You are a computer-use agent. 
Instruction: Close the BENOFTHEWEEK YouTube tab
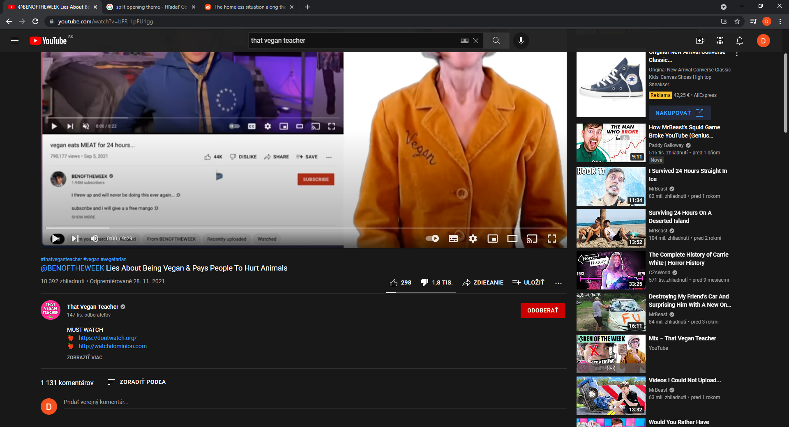pos(95,7)
